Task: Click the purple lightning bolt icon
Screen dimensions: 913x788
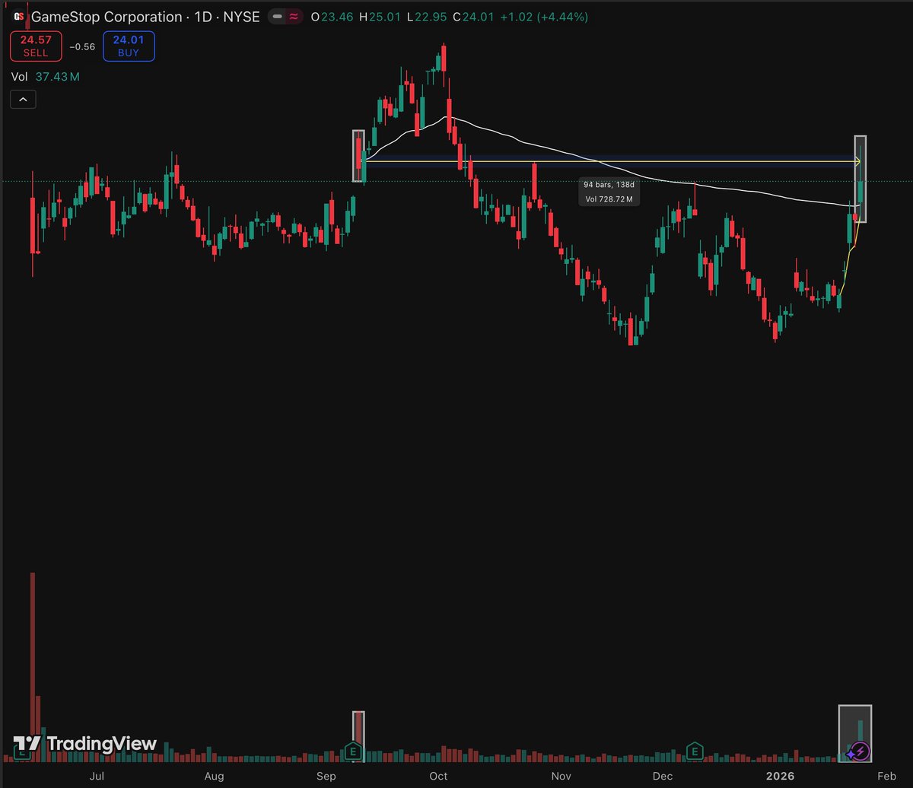Action: click(x=861, y=751)
